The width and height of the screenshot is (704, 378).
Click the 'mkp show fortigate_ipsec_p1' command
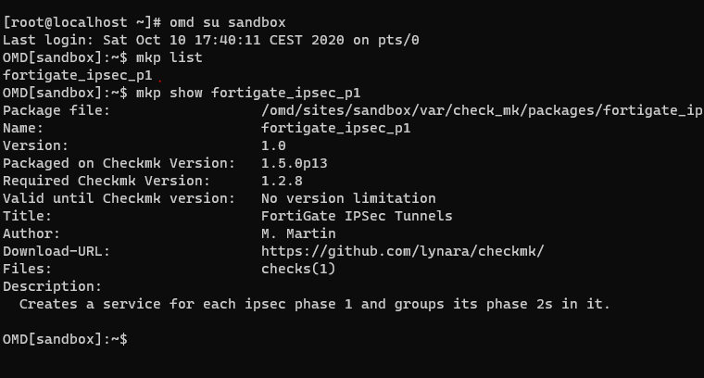click(x=248, y=93)
